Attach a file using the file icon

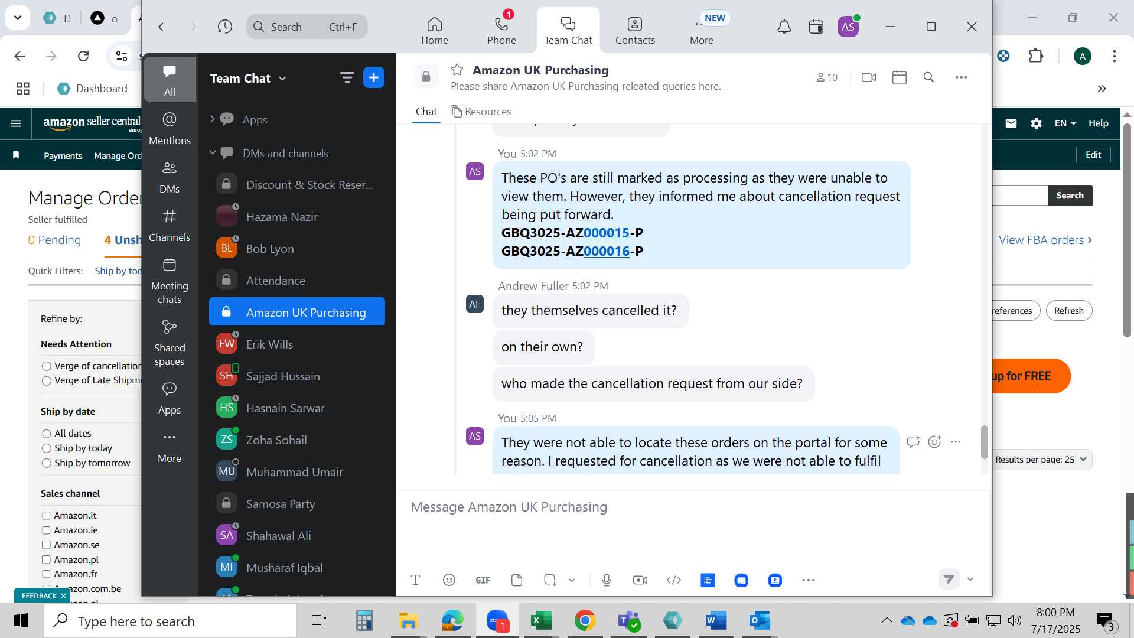tap(516, 580)
